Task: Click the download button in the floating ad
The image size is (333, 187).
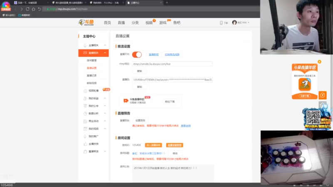Action: pos(305,96)
